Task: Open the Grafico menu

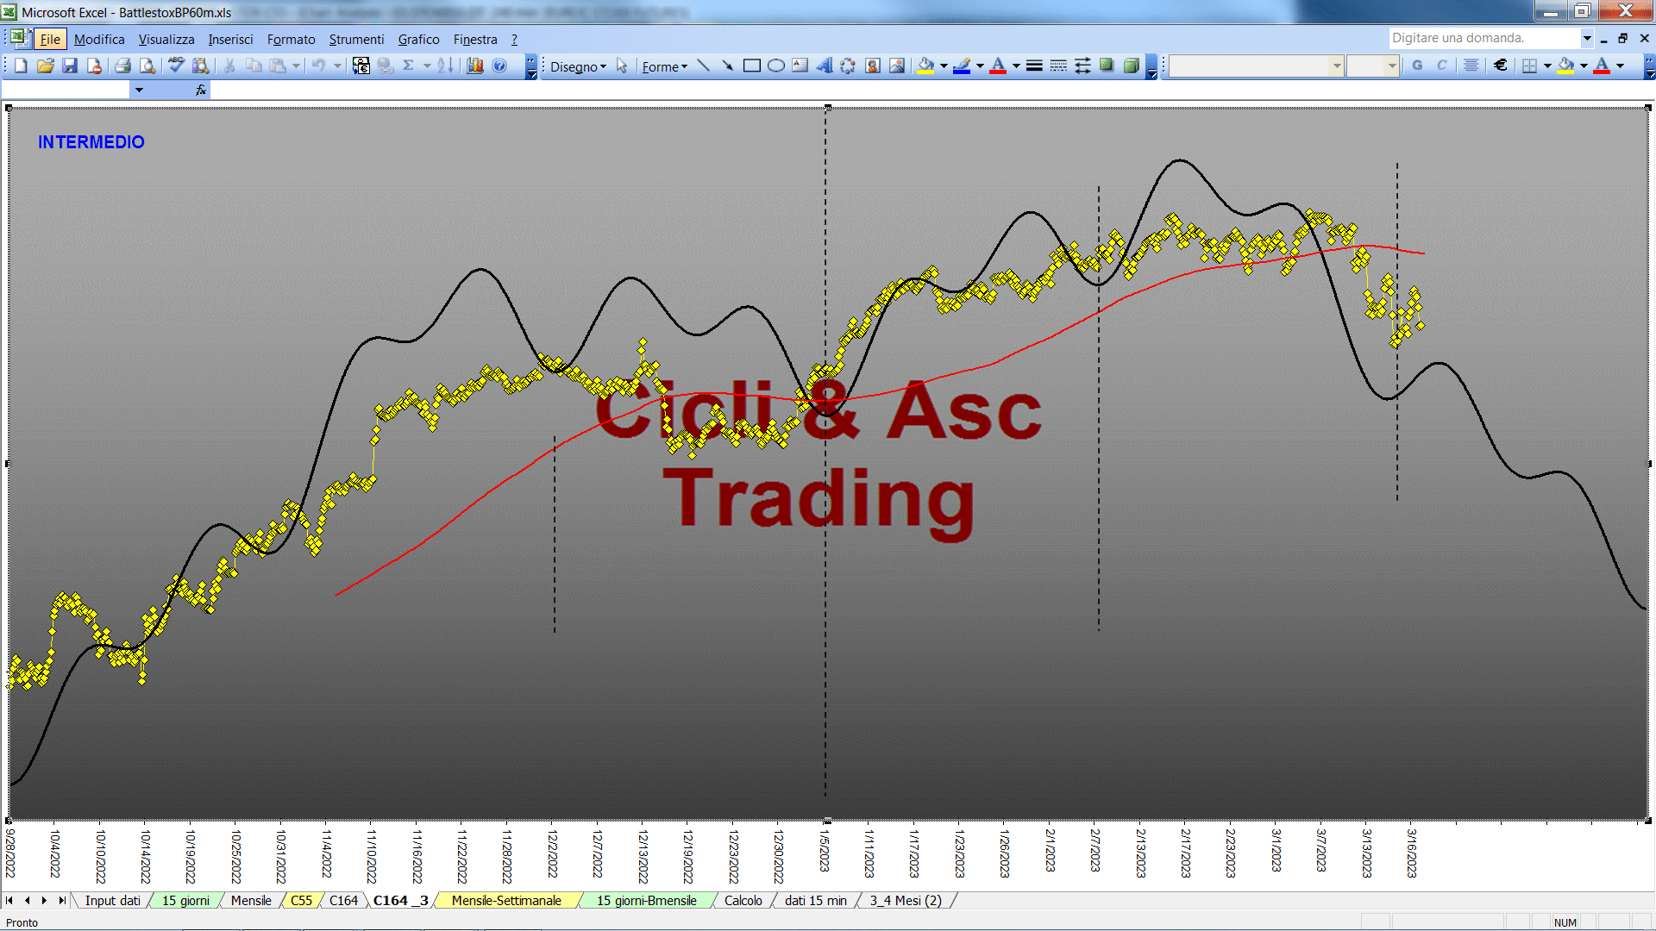Action: click(x=418, y=39)
